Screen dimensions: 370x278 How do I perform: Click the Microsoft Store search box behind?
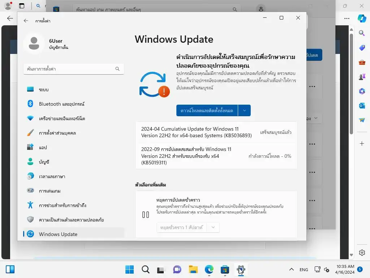click(157, 9)
